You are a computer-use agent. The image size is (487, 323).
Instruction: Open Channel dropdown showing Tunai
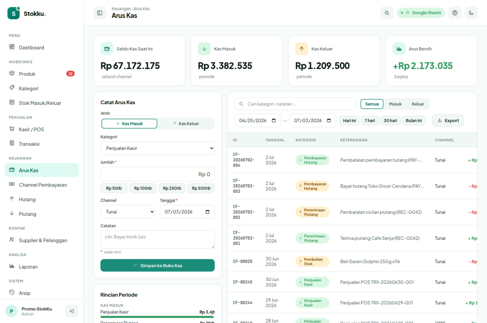point(128,212)
